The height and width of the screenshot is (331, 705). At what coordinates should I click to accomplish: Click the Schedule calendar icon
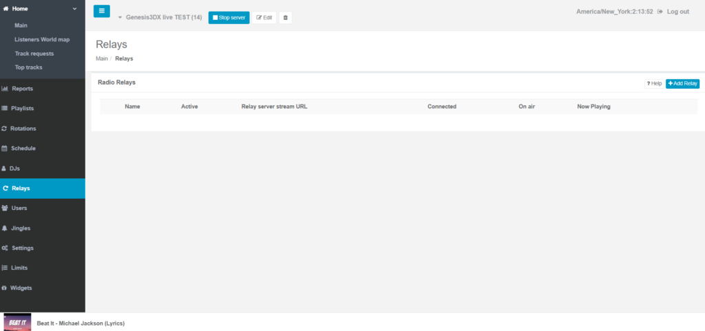5,149
